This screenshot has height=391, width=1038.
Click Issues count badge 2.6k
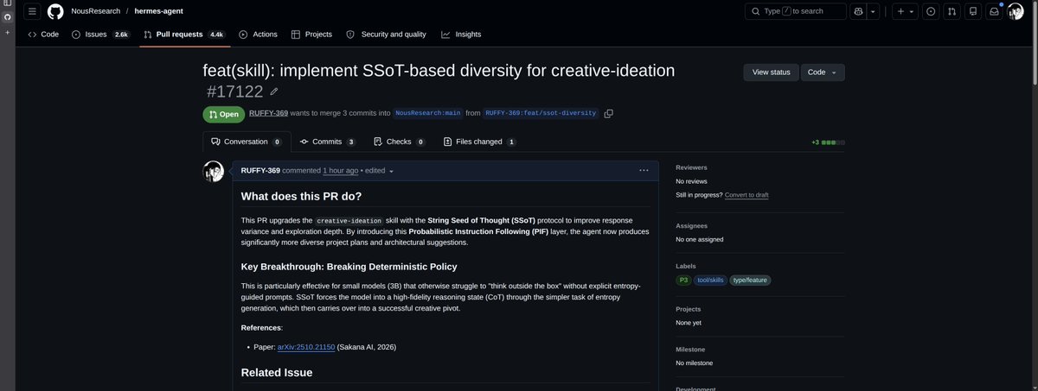tap(121, 35)
